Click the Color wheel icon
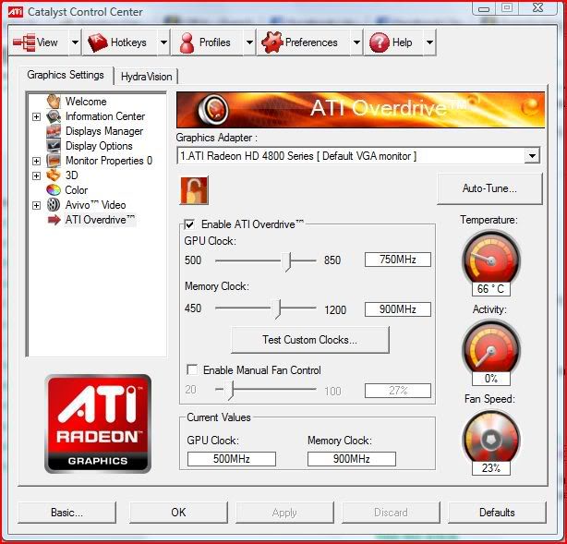 pos(54,190)
